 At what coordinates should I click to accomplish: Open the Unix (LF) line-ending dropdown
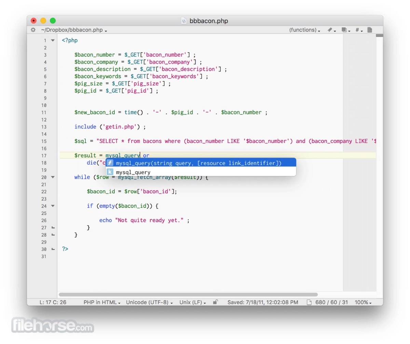(x=192, y=302)
